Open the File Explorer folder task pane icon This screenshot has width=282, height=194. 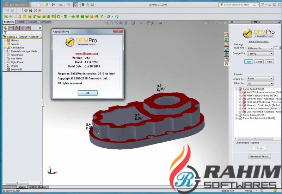[x=226, y=44]
